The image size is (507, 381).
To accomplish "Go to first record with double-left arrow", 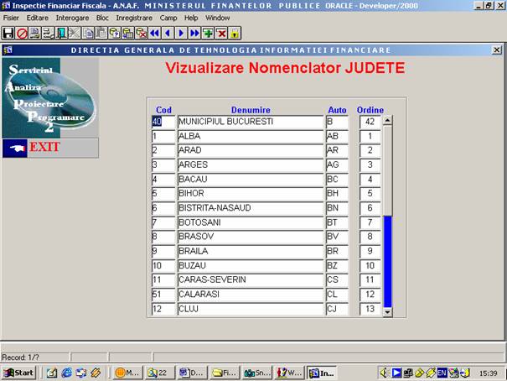I will 155,34.
